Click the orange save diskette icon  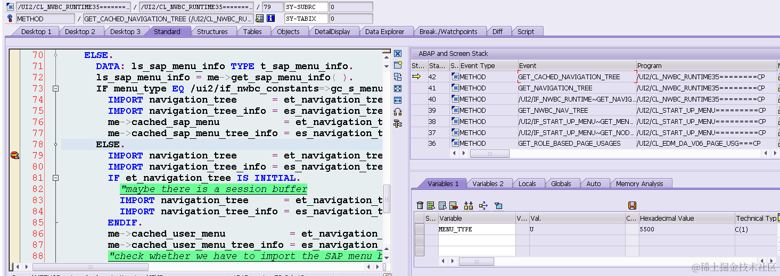(x=633, y=206)
